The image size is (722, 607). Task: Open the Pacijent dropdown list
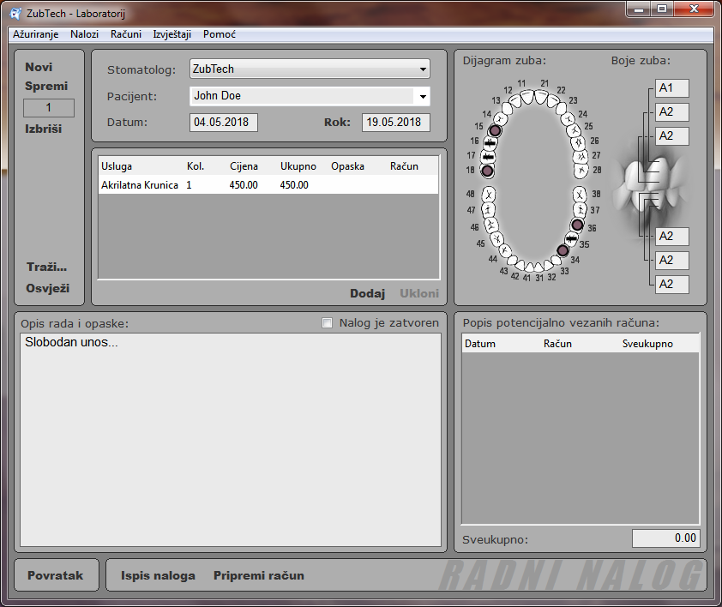click(x=423, y=97)
